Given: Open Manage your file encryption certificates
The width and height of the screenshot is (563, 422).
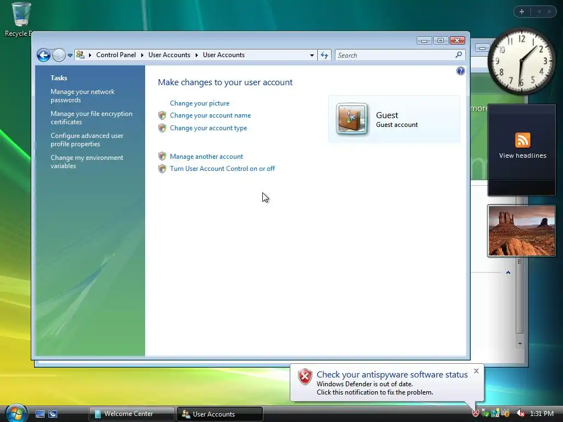Looking at the screenshot, I should [91, 118].
